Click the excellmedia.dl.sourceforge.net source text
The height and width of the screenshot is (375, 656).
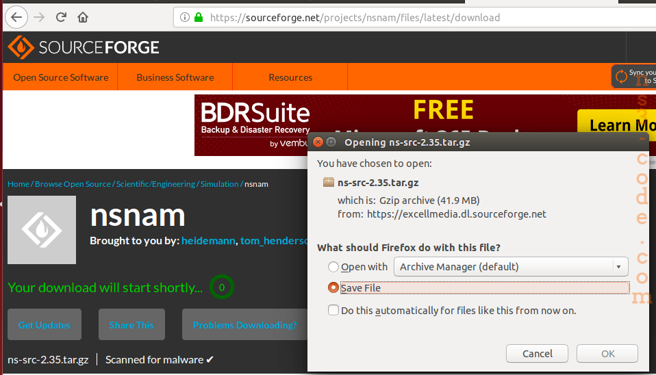[x=457, y=214]
